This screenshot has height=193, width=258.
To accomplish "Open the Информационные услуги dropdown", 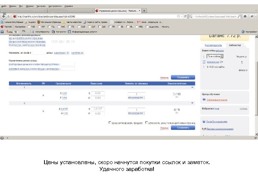I will click(x=82, y=32).
